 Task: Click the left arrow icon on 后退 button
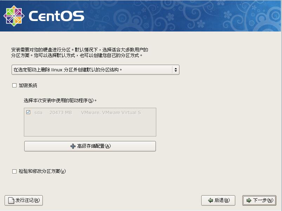(211, 201)
